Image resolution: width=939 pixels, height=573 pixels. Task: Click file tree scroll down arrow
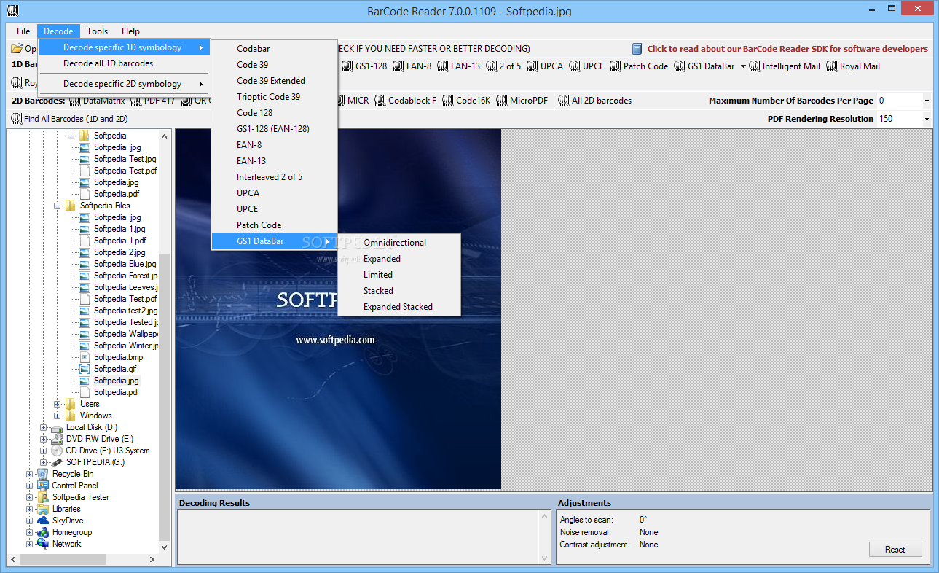click(x=165, y=547)
